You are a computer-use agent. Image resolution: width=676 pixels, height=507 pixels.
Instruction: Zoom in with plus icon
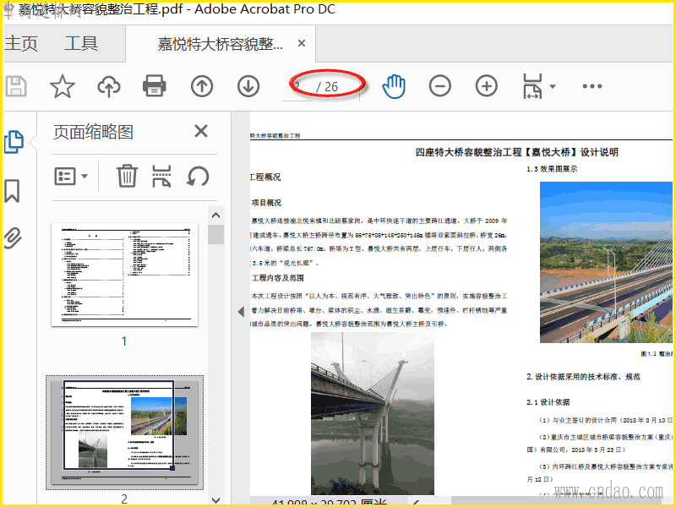[x=487, y=86]
